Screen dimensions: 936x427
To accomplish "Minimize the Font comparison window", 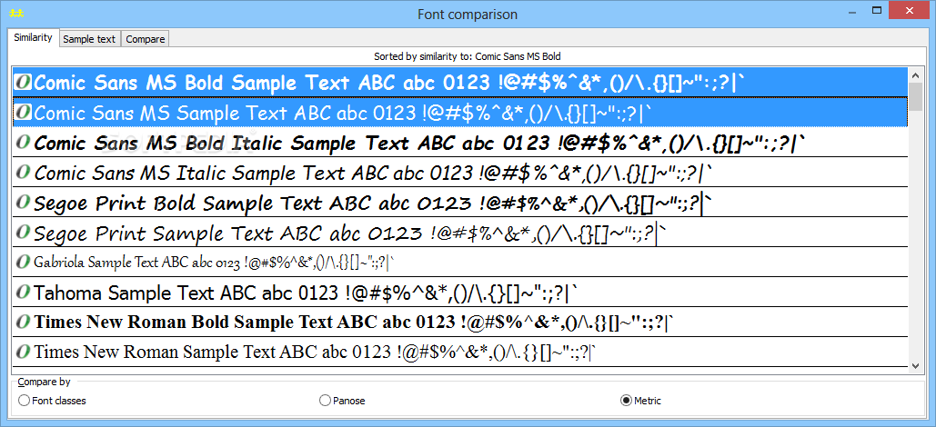I will (852, 10).
